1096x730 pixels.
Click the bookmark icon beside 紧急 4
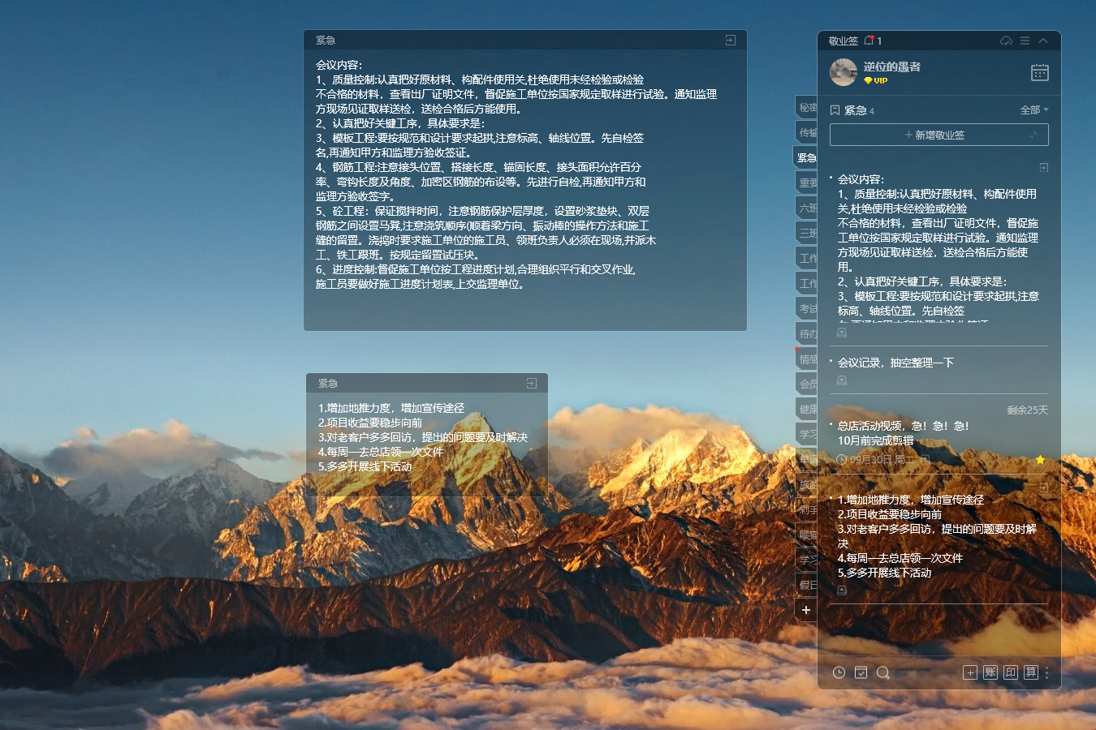tap(835, 109)
